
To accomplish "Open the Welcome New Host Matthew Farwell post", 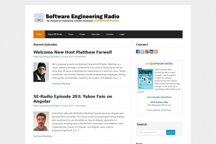I will tap(73, 52).
